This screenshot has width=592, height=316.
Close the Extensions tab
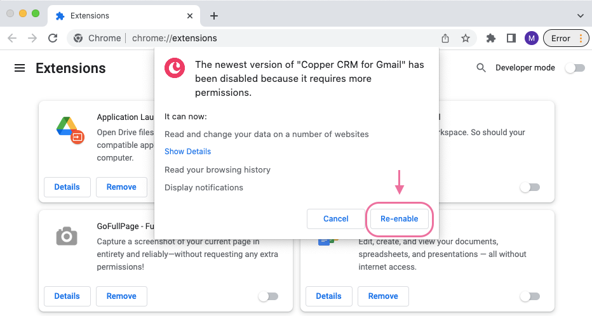pos(190,16)
